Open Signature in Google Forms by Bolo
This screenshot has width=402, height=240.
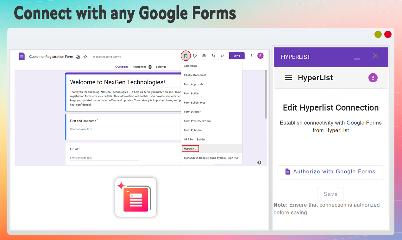point(211,158)
